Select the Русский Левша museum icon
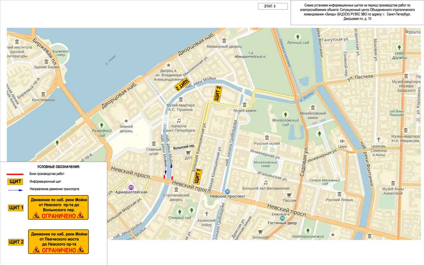This screenshot has height=265, width=424. click(339, 194)
